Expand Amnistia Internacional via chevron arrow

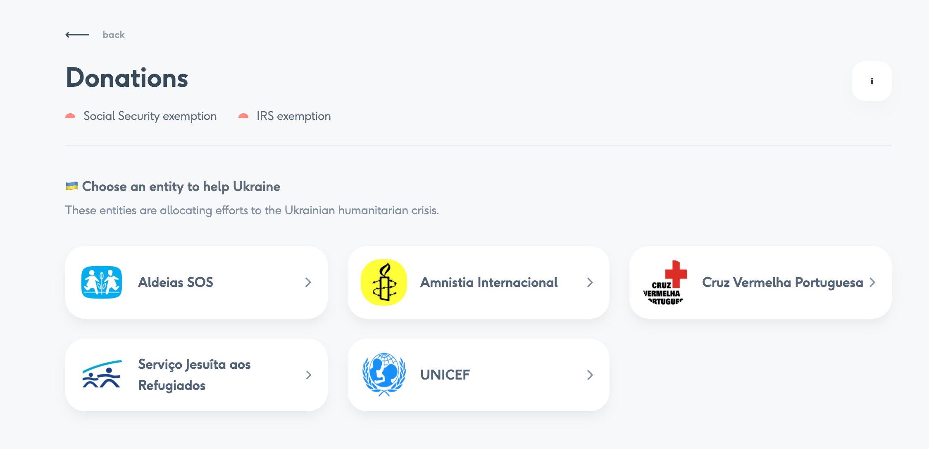point(590,282)
